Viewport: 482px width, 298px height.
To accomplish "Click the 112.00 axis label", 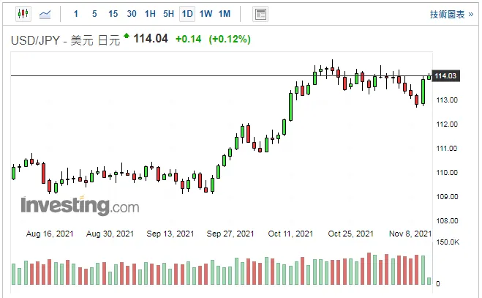I will tap(447, 124).
